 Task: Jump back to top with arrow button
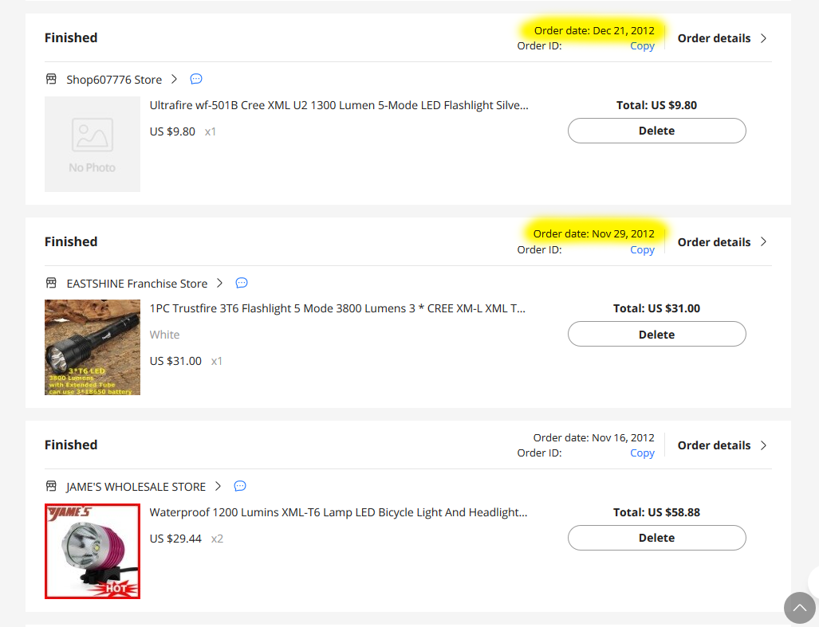click(x=799, y=608)
